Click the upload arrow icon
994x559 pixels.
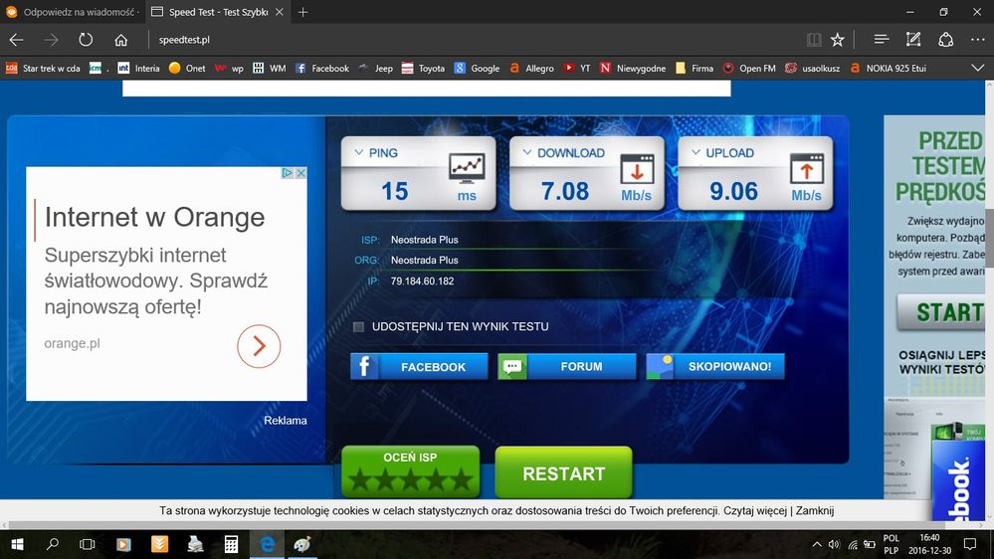point(806,169)
